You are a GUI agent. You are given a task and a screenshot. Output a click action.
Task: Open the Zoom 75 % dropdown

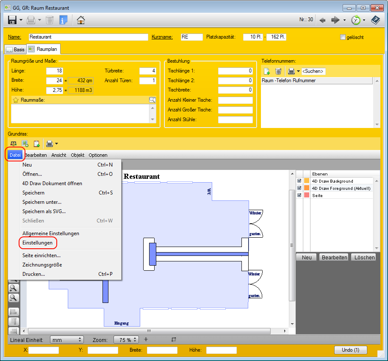click(126, 340)
